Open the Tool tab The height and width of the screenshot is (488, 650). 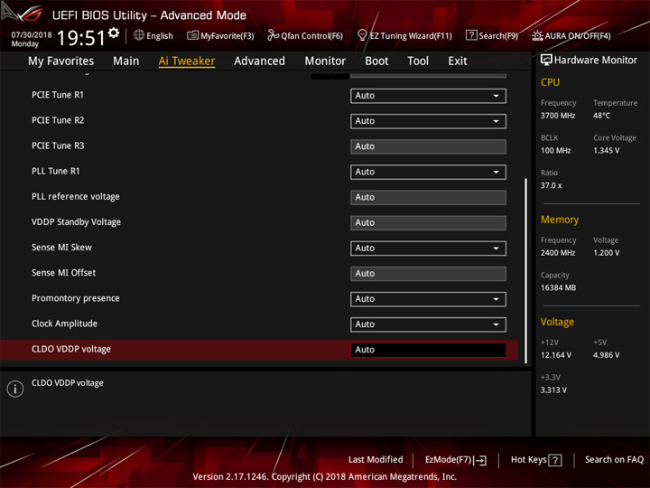click(x=418, y=61)
